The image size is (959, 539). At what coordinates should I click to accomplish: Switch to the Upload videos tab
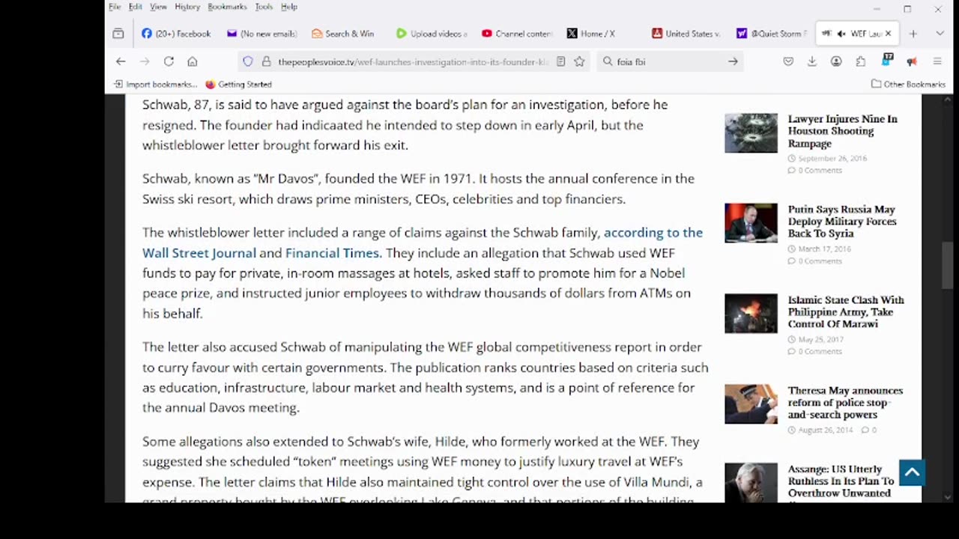click(432, 34)
